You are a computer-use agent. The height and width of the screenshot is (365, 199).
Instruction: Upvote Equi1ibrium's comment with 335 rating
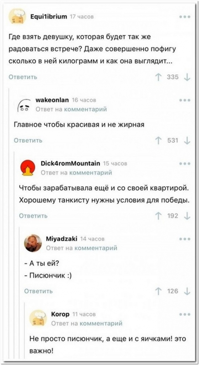(x=159, y=77)
